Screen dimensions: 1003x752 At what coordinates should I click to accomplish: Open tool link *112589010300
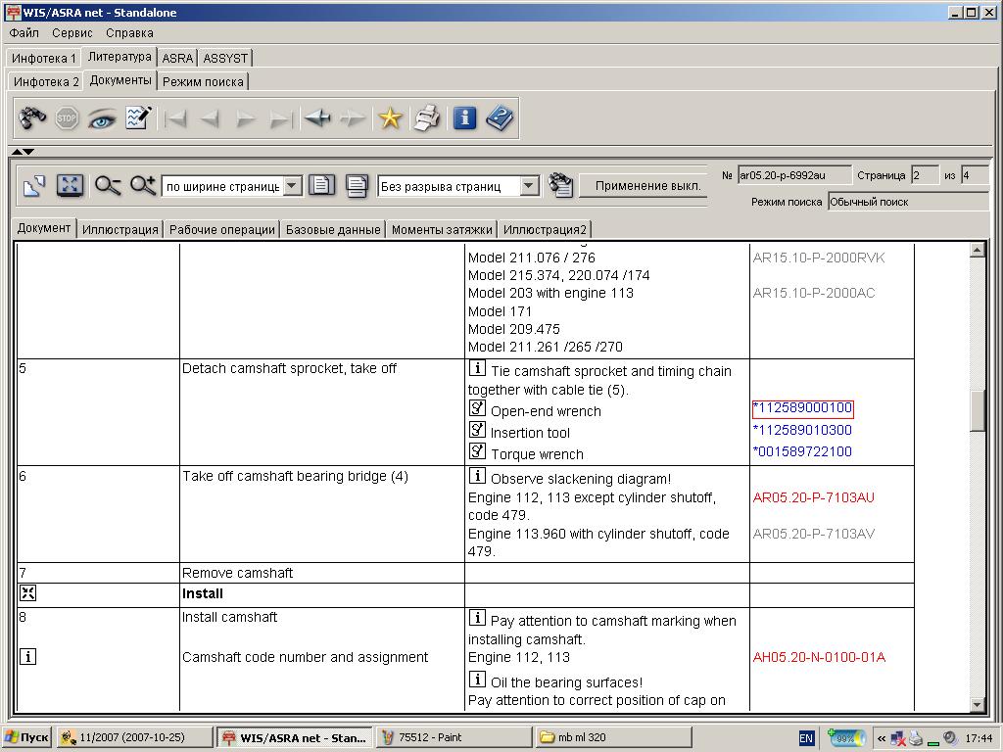point(802,430)
